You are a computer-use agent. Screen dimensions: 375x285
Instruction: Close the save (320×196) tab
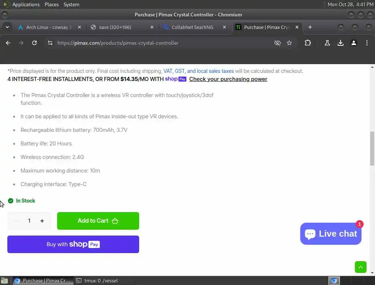(x=152, y=27)
